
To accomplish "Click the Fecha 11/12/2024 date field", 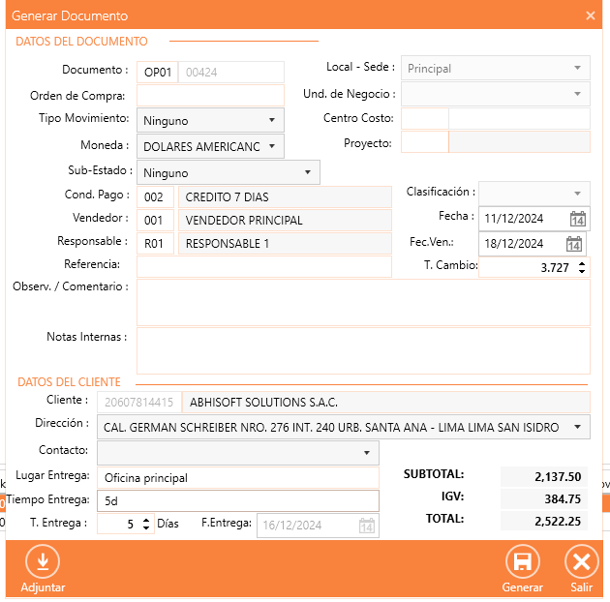I will pos(513,219).
